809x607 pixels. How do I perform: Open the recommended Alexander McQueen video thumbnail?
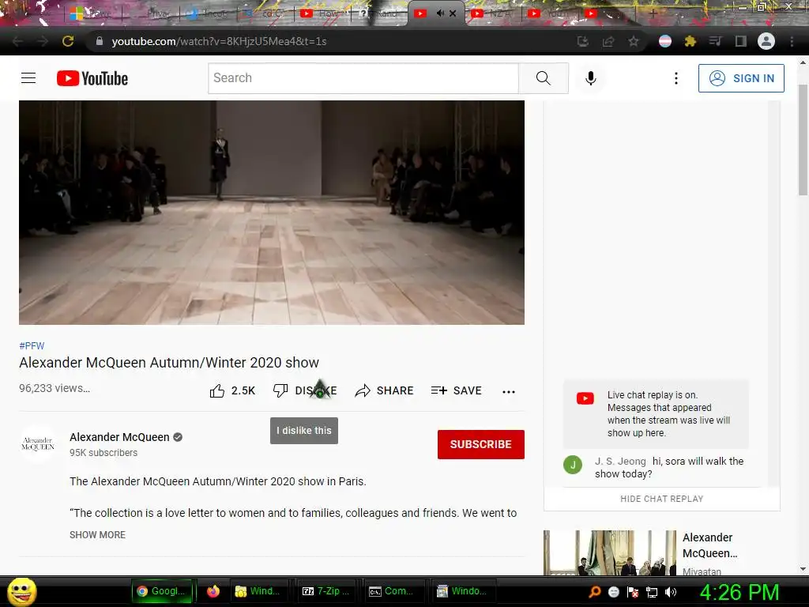click(x=609, y=552)
